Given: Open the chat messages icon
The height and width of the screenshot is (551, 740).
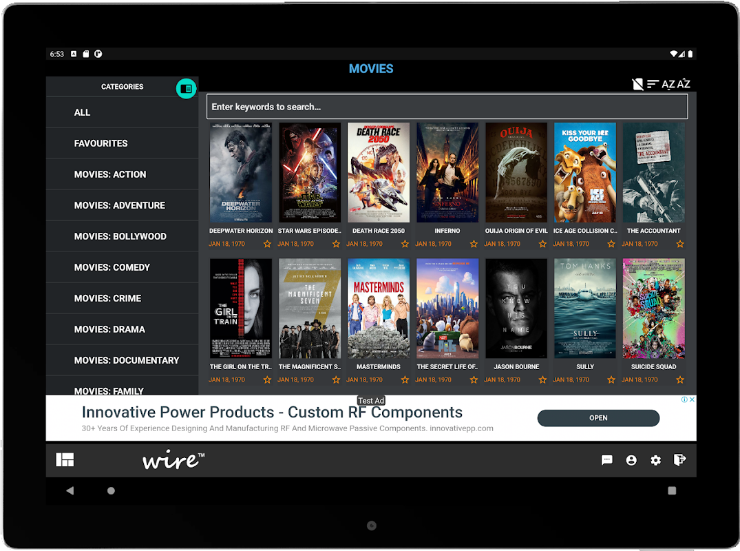Looking at the screenshot, I should pyautogui.click(x=606, y=460).
